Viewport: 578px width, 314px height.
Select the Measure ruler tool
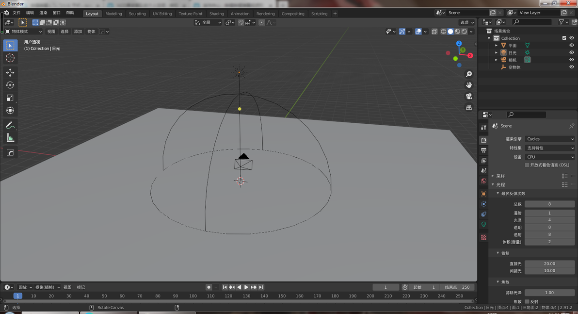[x=10, y=138]
